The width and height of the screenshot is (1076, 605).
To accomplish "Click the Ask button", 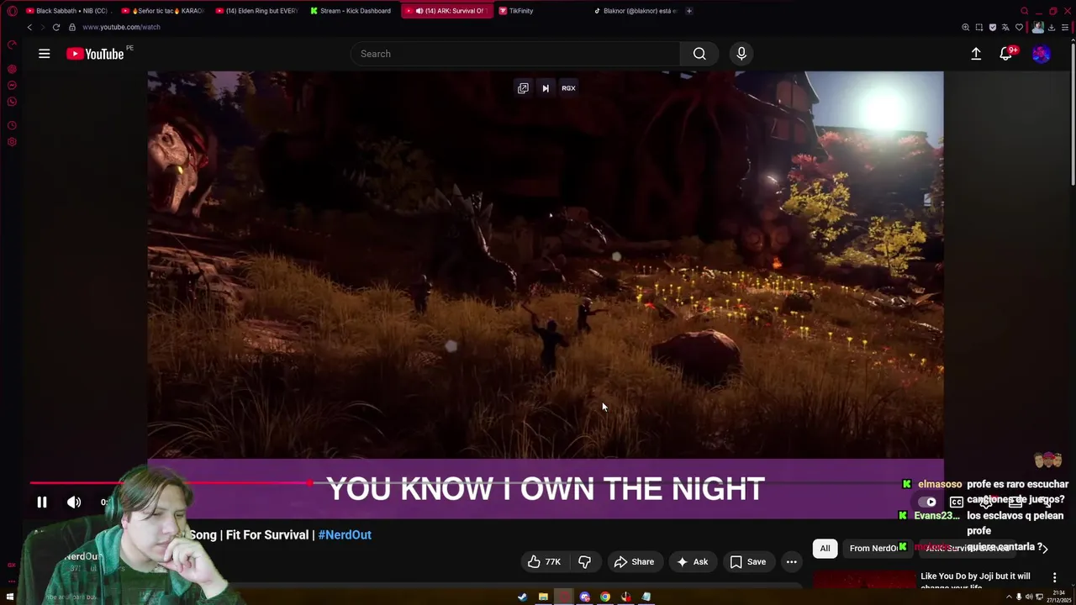I will (x=692, y=562).
